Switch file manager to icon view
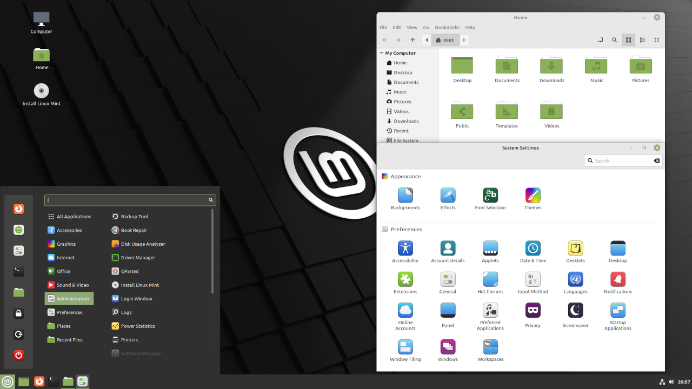The width and height of the screenshot is (692, 389). (x=628, y=40)
